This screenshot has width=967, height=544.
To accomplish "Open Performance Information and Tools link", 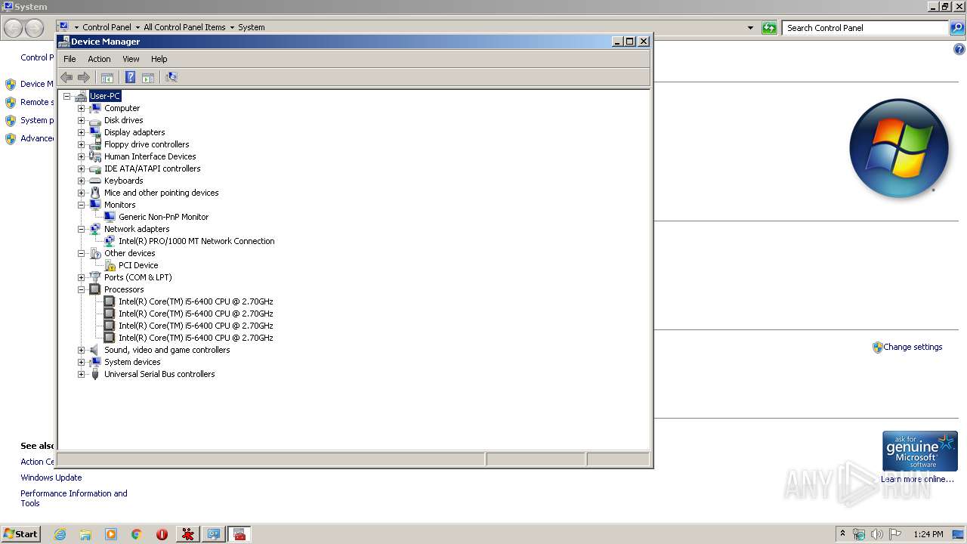I will click(74, 499).
